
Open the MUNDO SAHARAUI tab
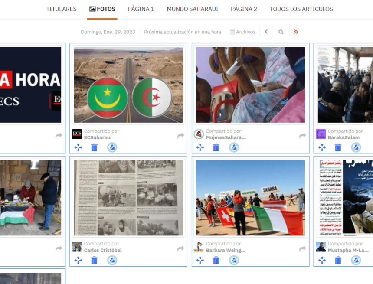click(x=192, y=9)
